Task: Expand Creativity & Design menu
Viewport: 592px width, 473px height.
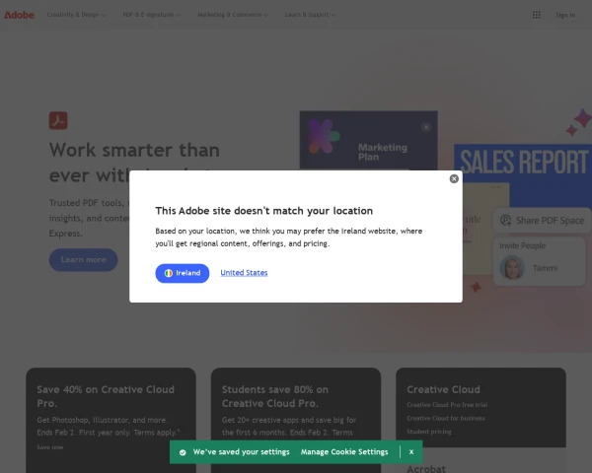Action: 76,15
